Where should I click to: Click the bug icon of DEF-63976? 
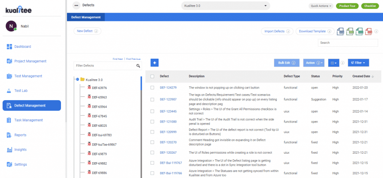tap(89, 88)
